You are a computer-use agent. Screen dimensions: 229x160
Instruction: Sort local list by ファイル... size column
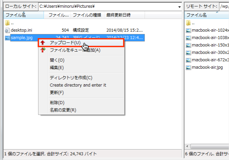click(x=57, y=15)
